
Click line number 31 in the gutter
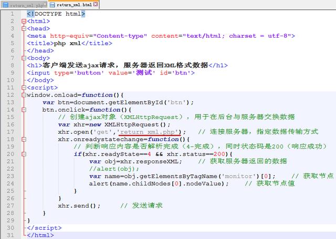(10, 235)
